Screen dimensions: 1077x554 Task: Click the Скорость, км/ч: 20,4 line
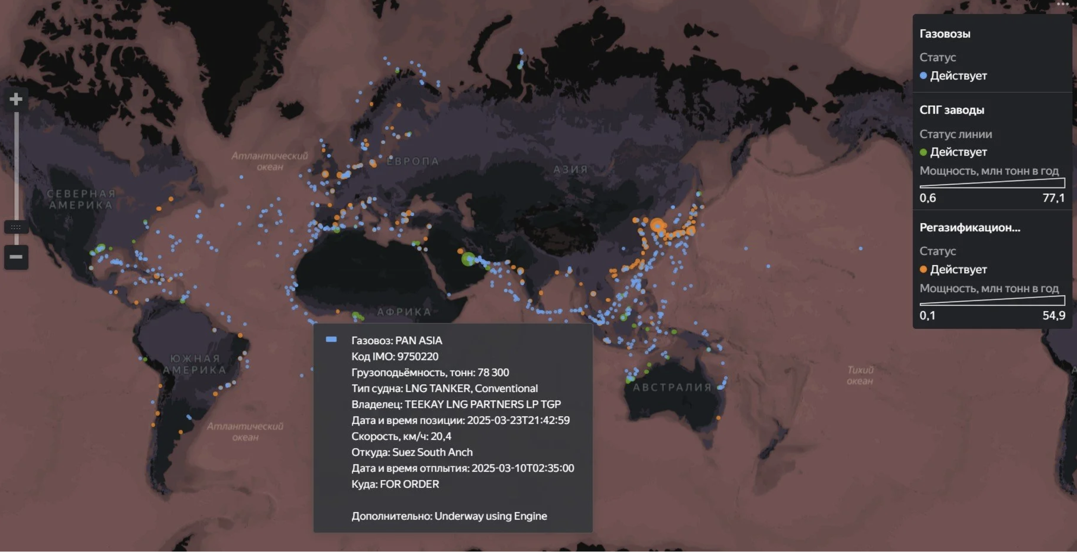pos(401,437)
